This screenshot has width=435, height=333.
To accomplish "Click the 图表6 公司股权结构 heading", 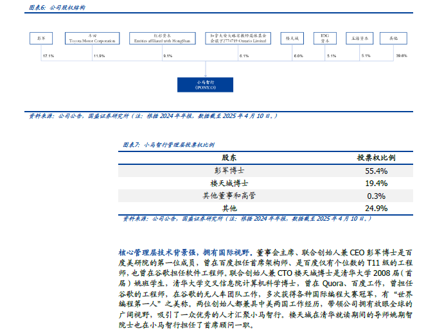I will tap(57, 8).
